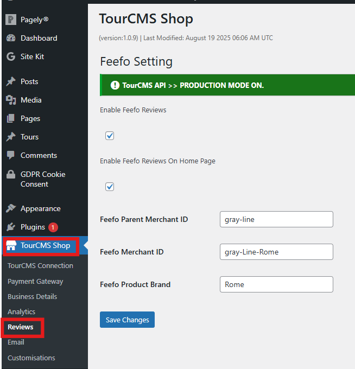Viewport: 355px width, 369px height.
Task: Open Analytics submenu
Action: (21, 311)
